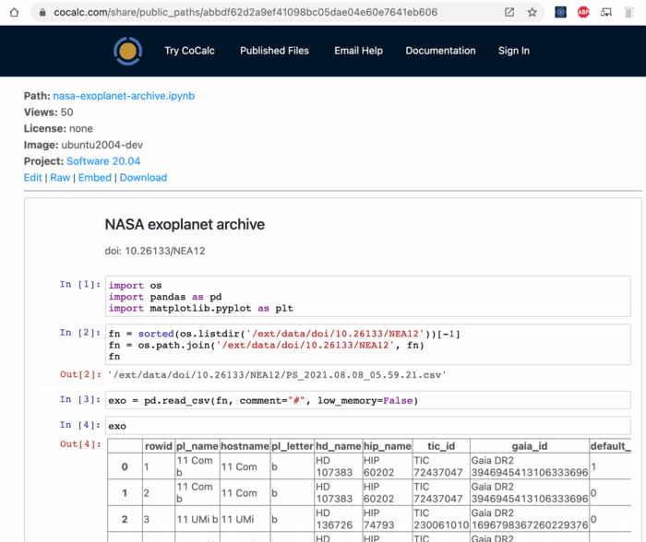Open Software 20.04 project link

coord(102,161)
